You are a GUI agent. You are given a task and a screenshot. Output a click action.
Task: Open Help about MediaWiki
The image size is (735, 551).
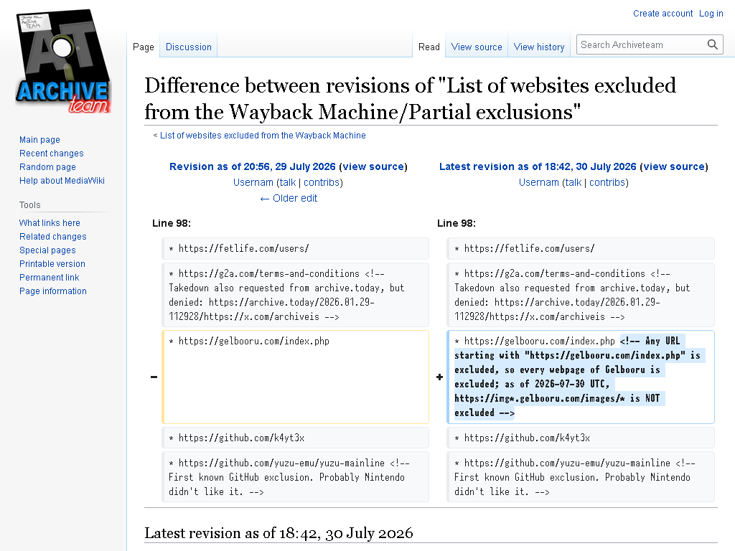coord(62,180)
